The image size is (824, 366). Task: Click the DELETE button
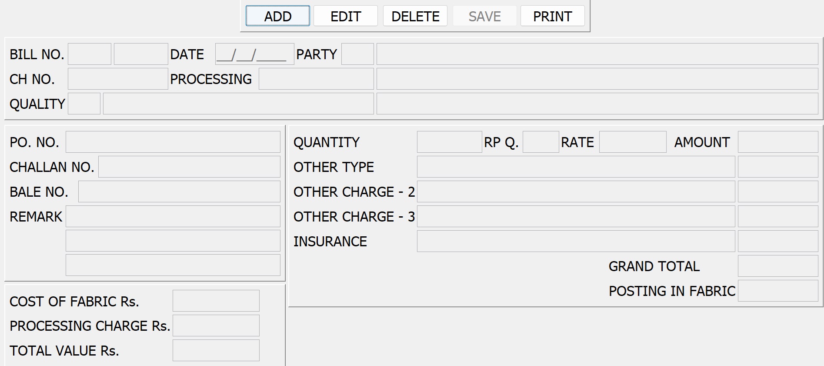pos(415,16)
